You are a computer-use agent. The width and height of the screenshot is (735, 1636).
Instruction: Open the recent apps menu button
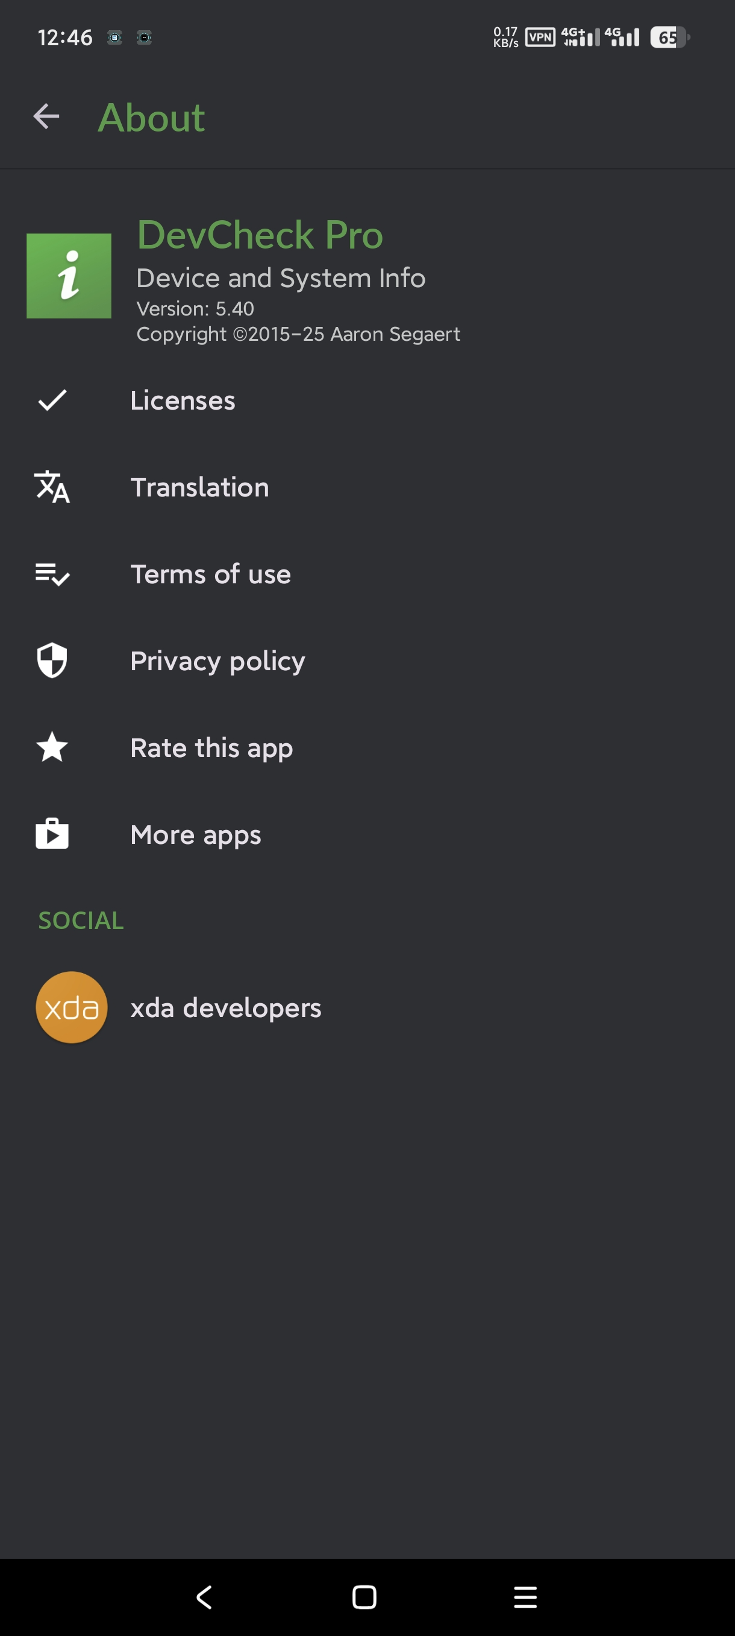pos(525,1597)
